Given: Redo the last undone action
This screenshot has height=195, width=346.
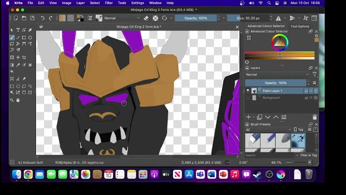Looking at the screenshot, I should click(51, 18).
